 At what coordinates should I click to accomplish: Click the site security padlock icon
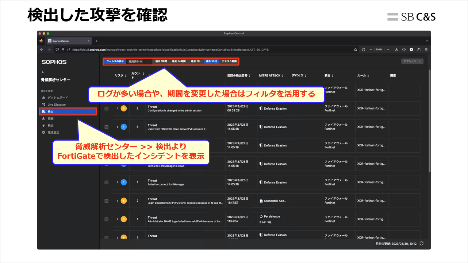point(62,50)
